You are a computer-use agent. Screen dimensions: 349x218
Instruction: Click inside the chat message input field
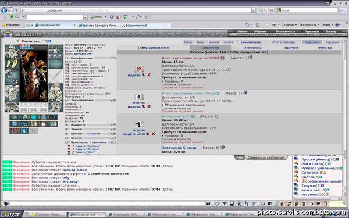point(107,203)
